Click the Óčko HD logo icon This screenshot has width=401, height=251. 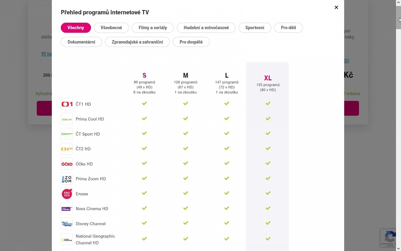tap(67, 164)
